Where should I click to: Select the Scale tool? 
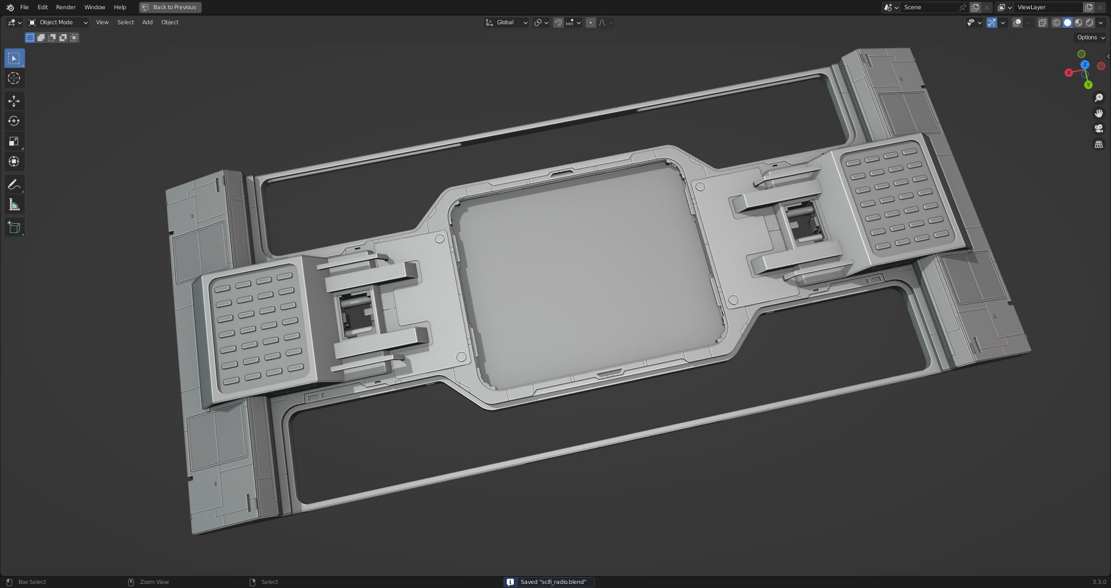(14, 141)
